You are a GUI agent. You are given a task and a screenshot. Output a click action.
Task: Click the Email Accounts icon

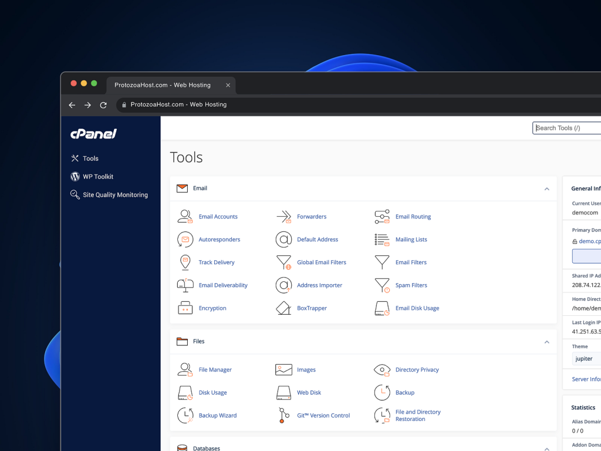[x=185, y=217]
